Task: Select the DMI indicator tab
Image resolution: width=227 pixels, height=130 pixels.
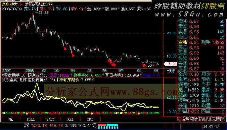Action: click(x=90, y=119)
